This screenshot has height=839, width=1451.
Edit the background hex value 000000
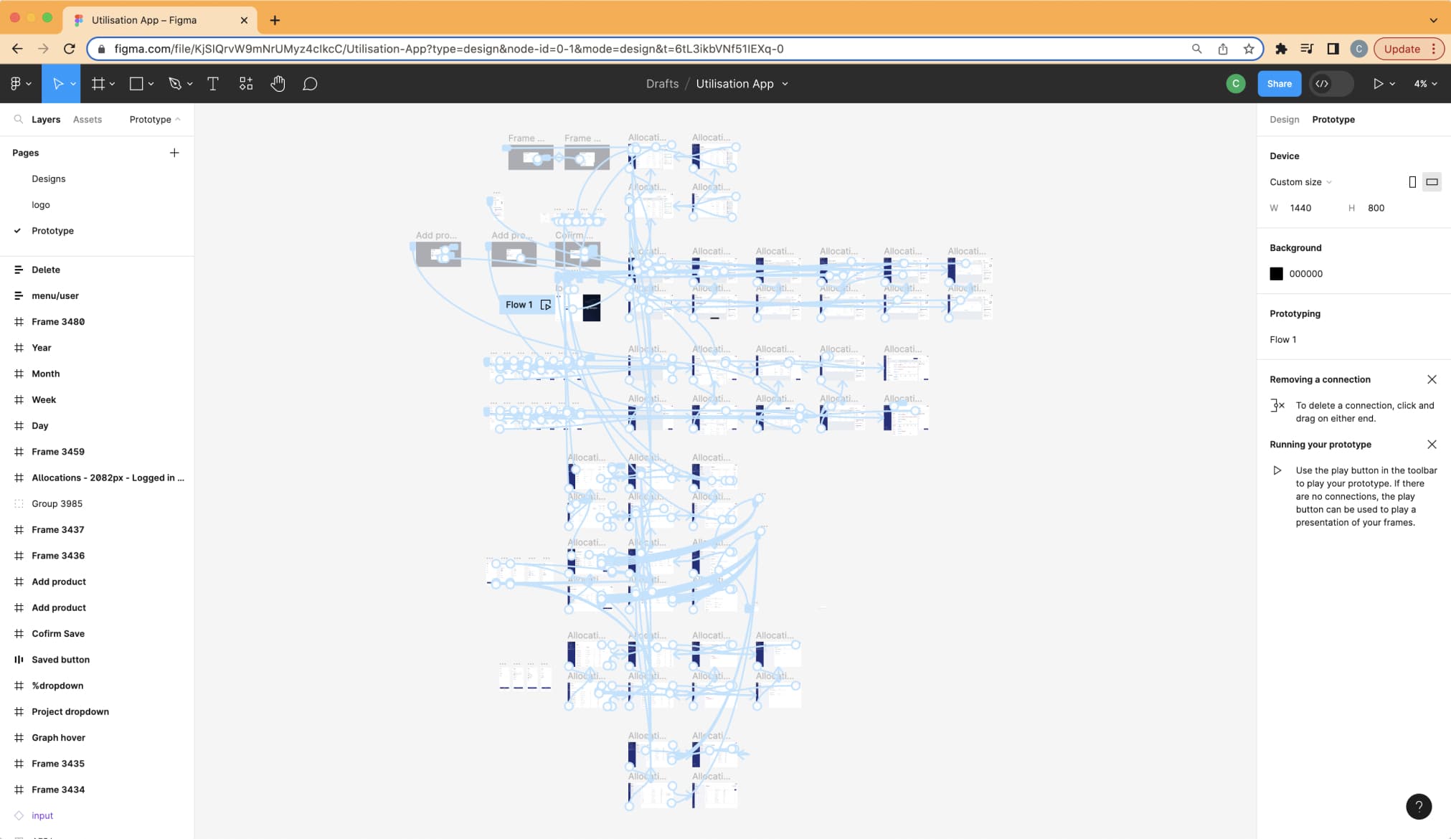point(1305,273)
